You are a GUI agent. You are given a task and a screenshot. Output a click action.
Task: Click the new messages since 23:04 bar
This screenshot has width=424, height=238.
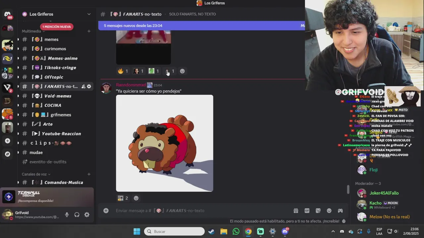(201, 25)
